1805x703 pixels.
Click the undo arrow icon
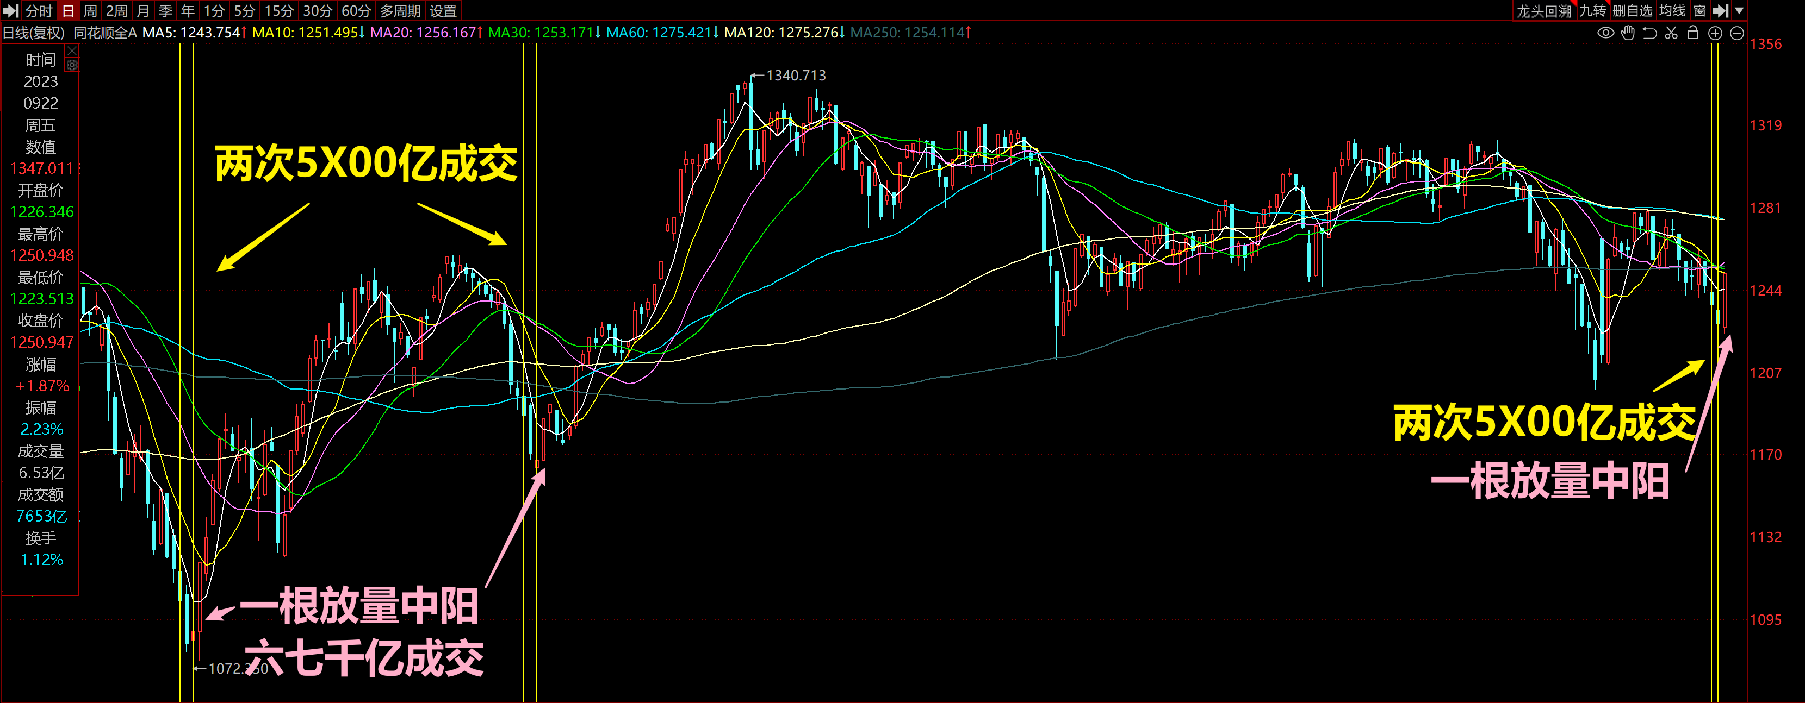point(1649,33)
